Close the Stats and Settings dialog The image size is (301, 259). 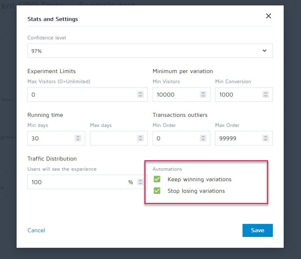pyautogui.click(x=268, y=16)
